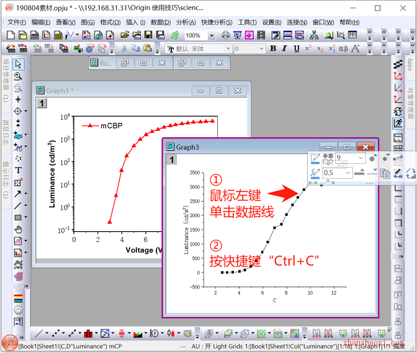The width and height of the screenshot is (417, 353).
Task: Click the Print icon
Action: tap(225, 35)
